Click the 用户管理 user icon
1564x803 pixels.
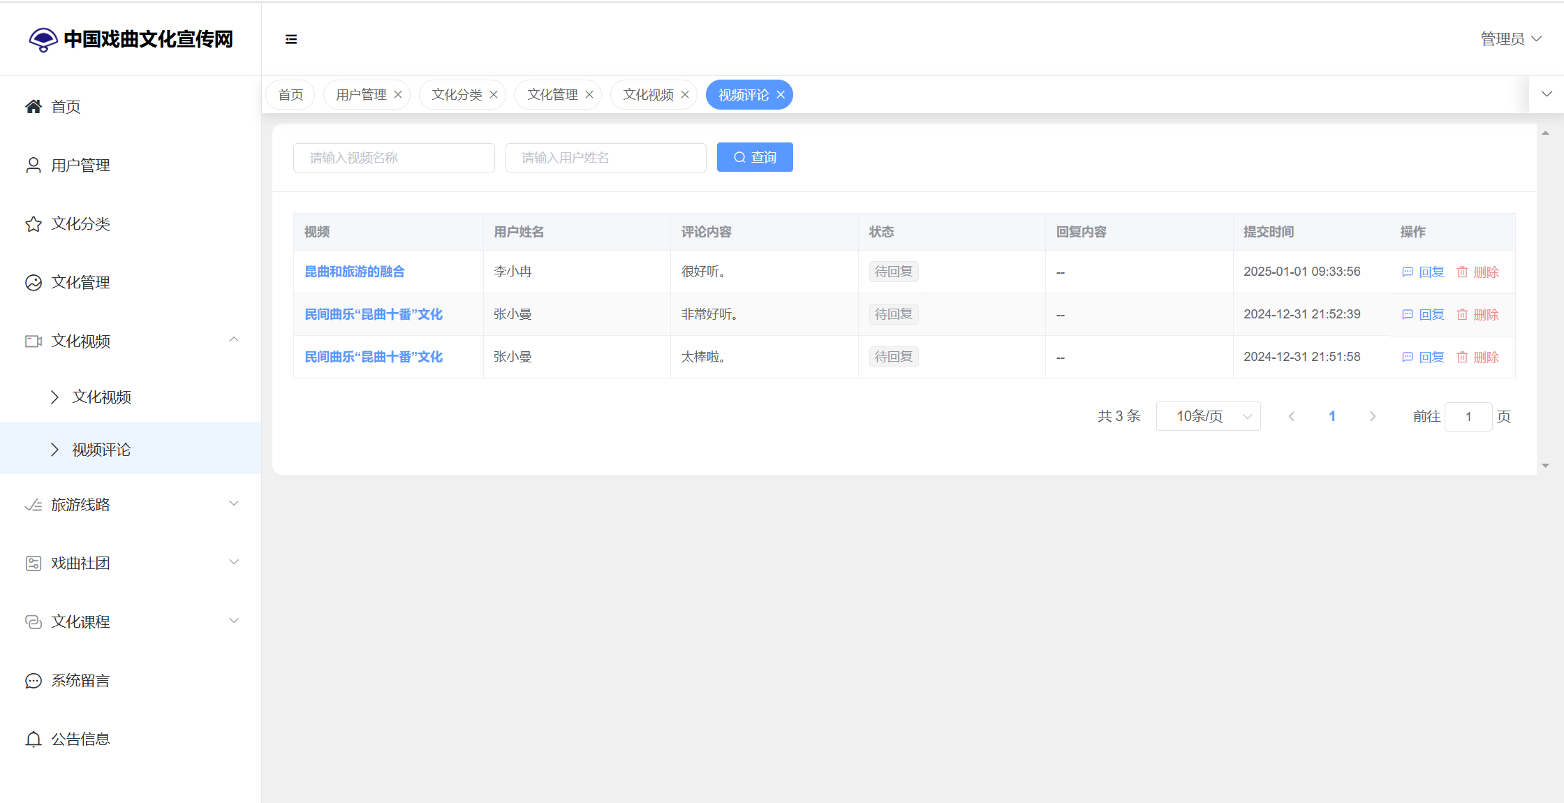(x=33, y=165)
